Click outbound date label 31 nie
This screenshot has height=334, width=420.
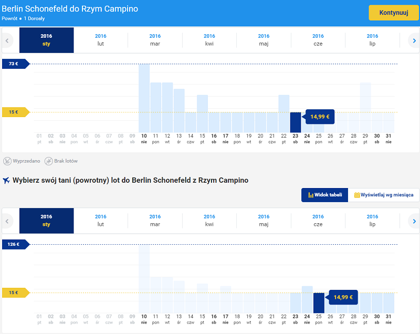click(388, 139)
